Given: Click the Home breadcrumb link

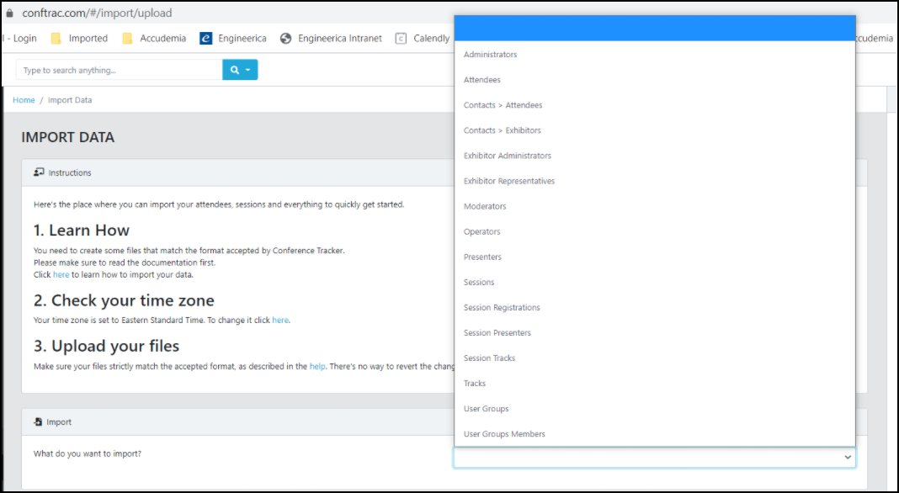Looking at the screenshot, I should click(x=24, y=100).
